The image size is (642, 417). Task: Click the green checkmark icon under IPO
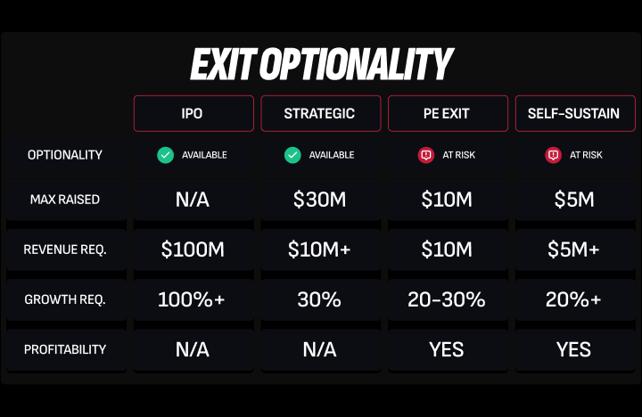click(166, 155)
